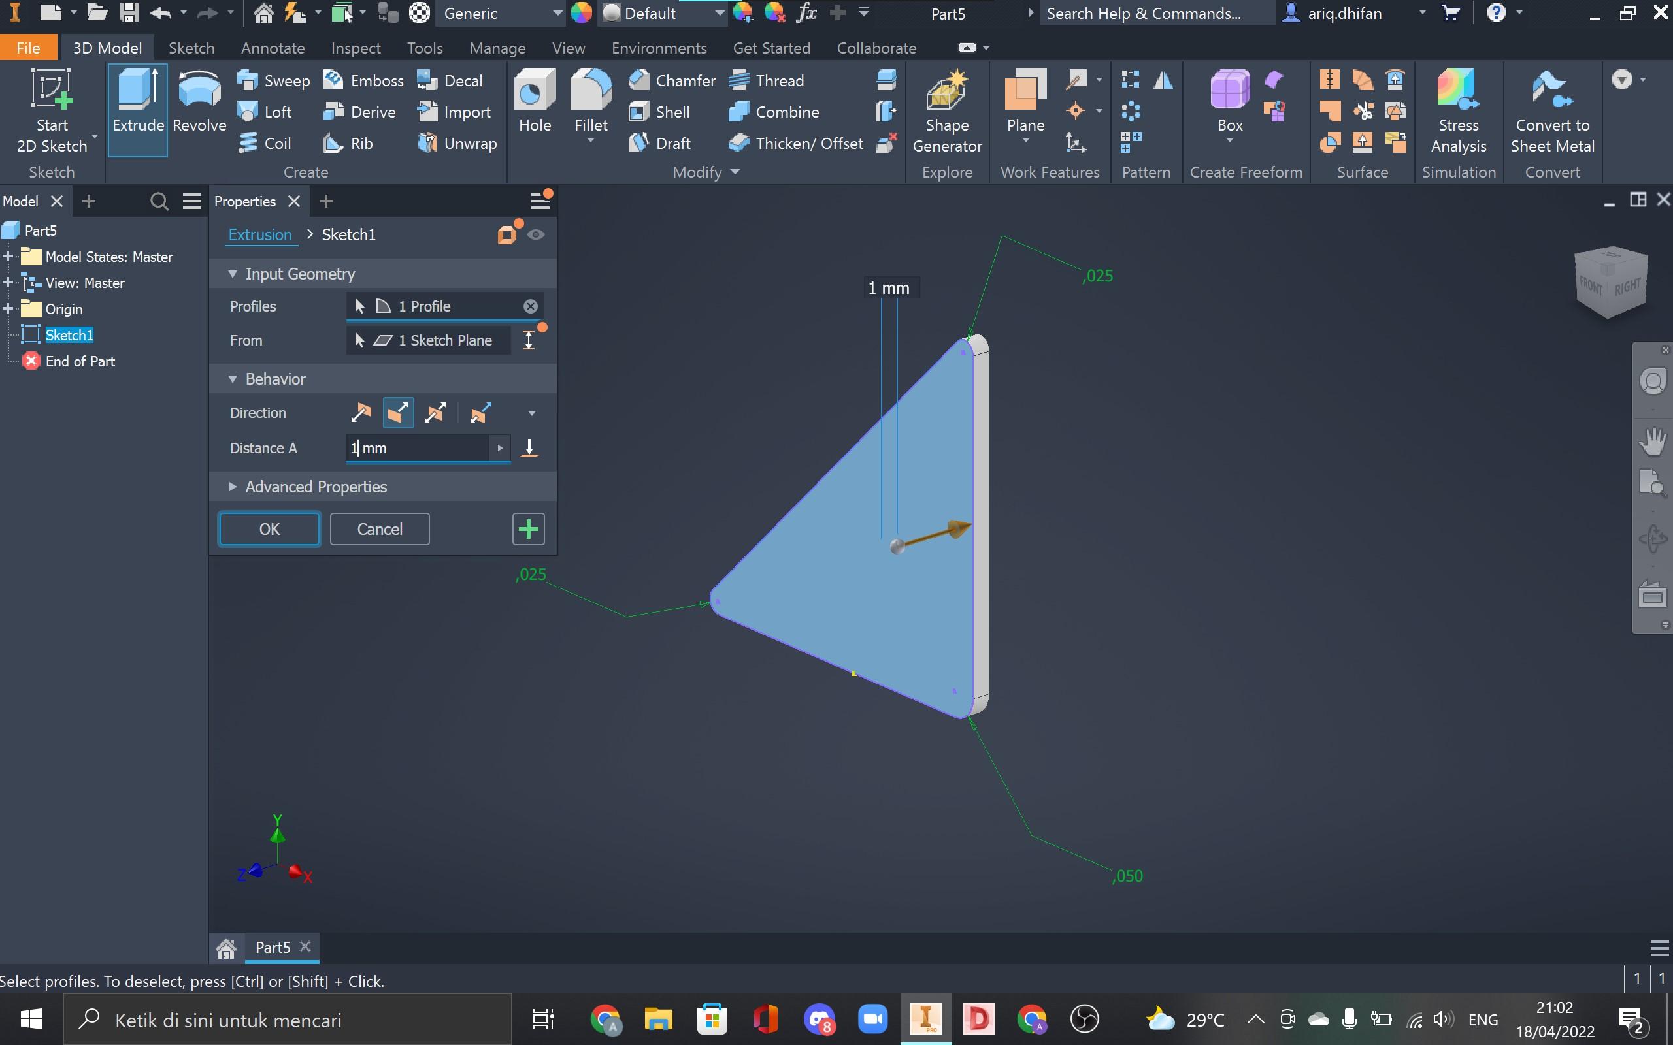
Task: Collapse the Input Geometry section
Action: tap(233, 274)
